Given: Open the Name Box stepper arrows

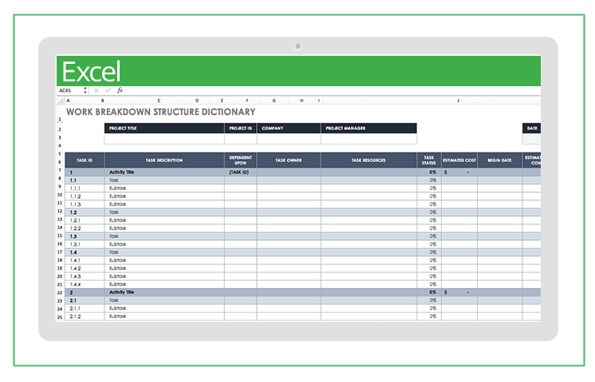Looking at the screenshot, I should pyautogui.click(x=87, y=91).
